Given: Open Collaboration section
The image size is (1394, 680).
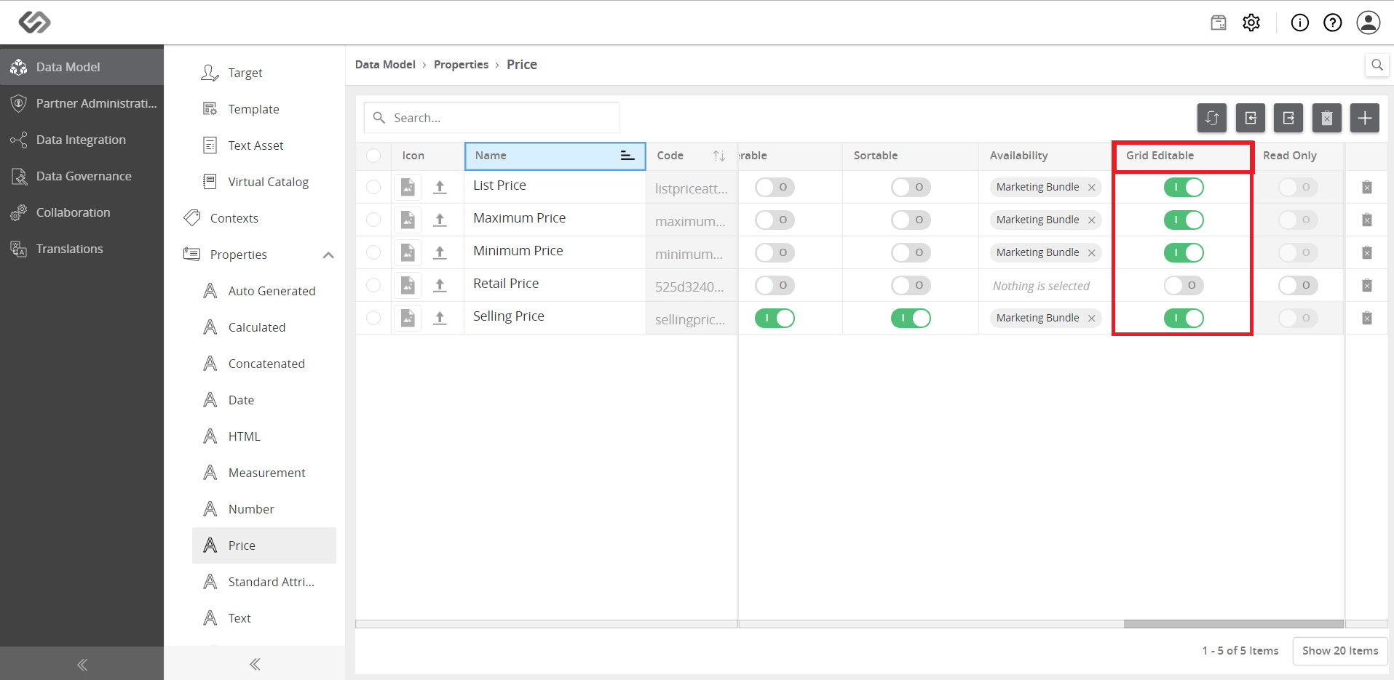Looking at the screenshot, I should point(82,212).
